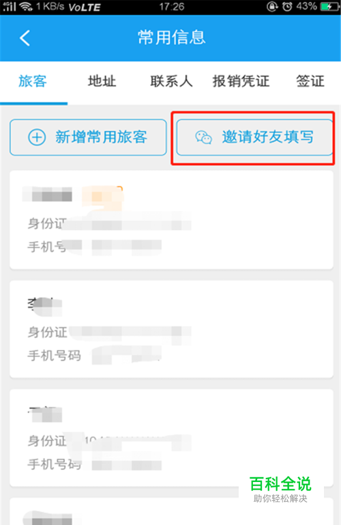Open the second passenger card

click(171, 329)
